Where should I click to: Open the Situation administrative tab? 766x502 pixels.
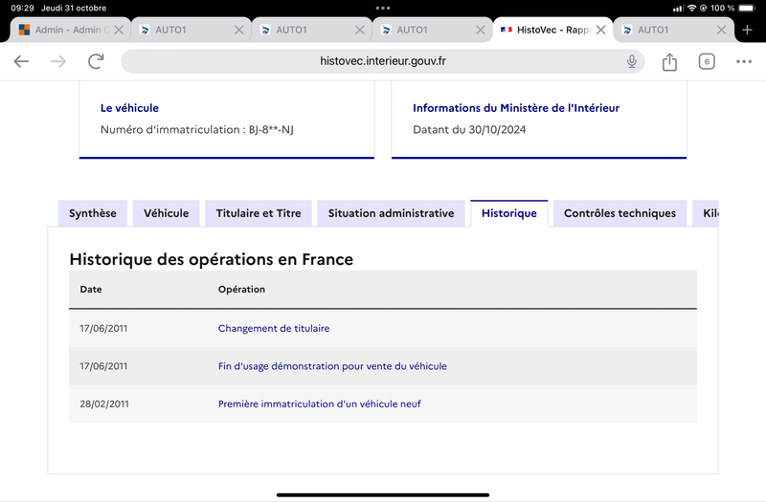[391, 213]
